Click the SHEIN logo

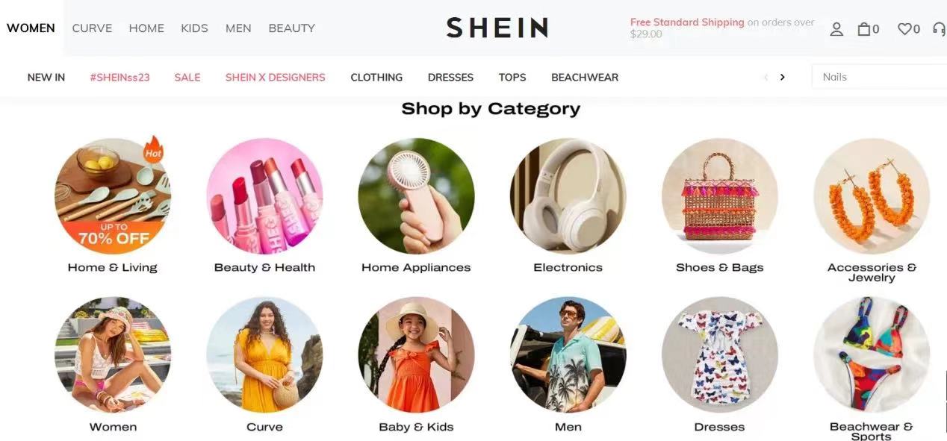coord(497,28)
